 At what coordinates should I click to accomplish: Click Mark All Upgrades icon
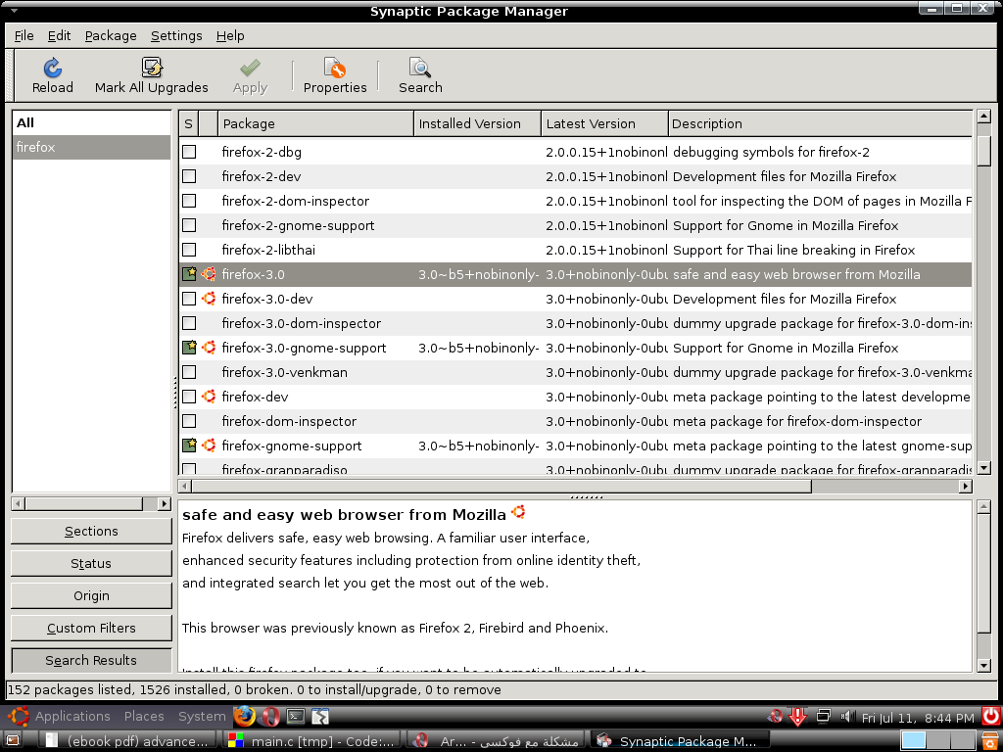click(152, 68)
